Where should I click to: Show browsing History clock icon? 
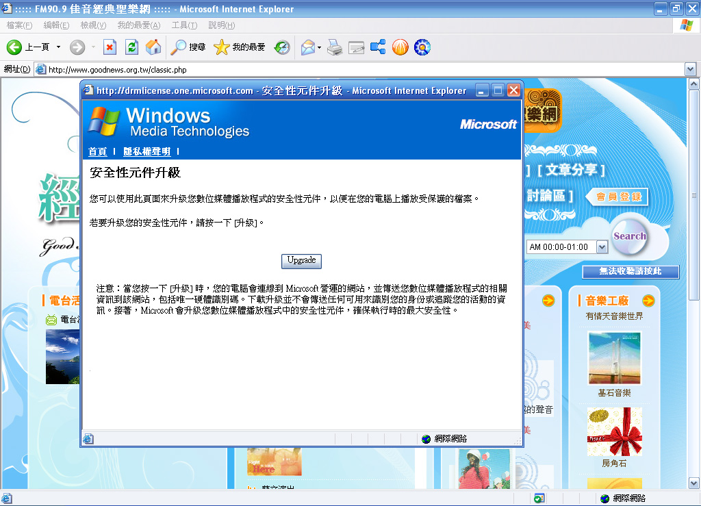point(282,47)
